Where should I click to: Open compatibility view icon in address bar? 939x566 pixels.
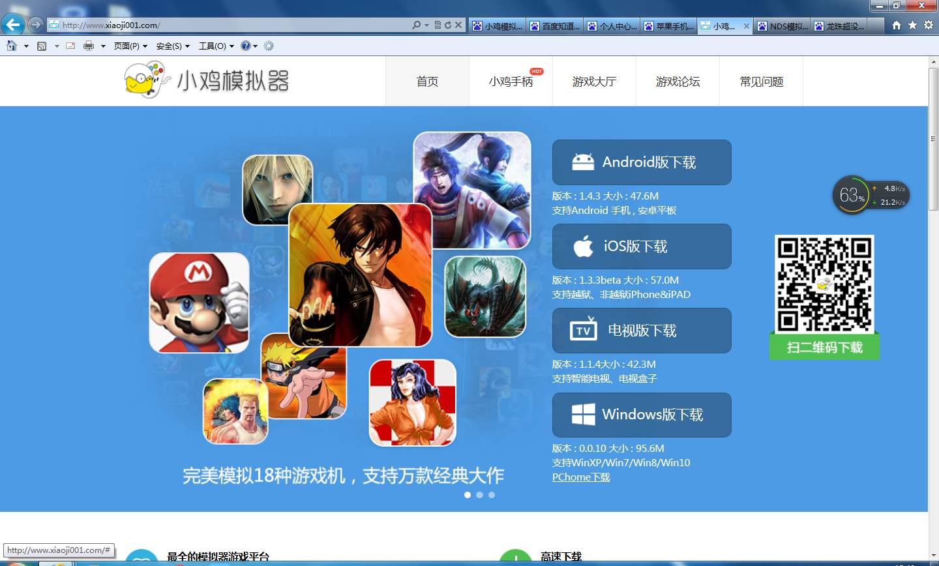tap(438, 25)
